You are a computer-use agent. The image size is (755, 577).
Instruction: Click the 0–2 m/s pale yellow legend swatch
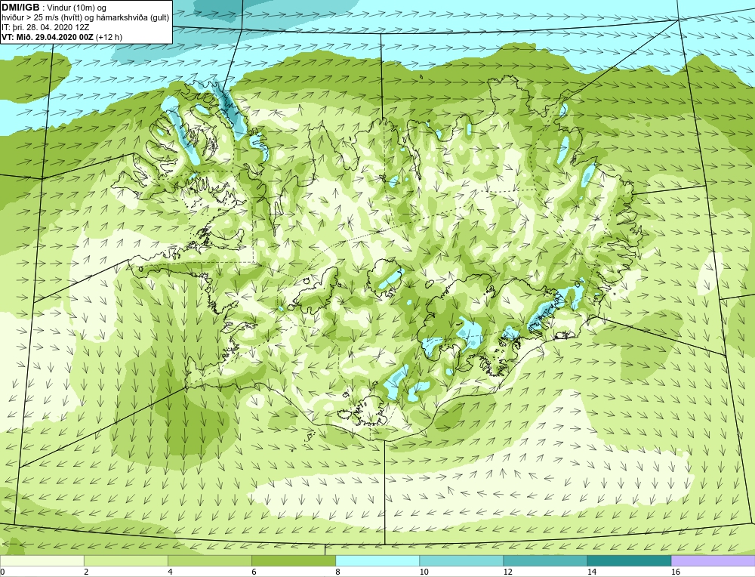point(42,560)
